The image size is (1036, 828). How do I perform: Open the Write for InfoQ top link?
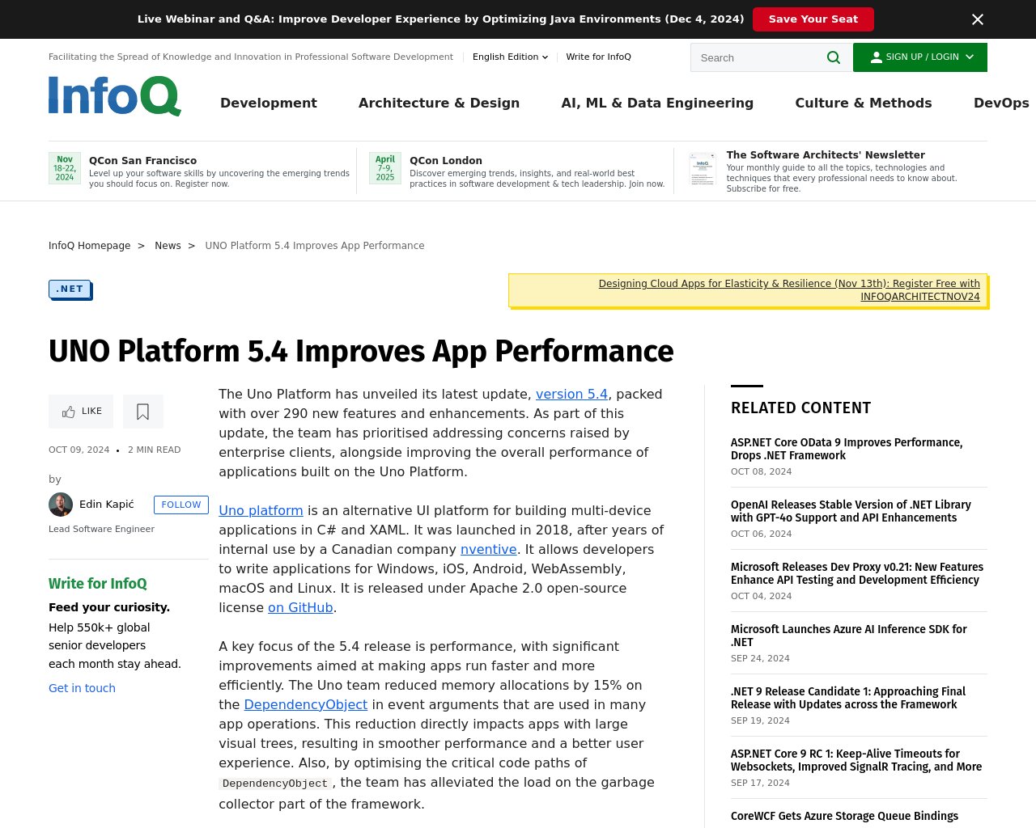(x=598, y=57)
